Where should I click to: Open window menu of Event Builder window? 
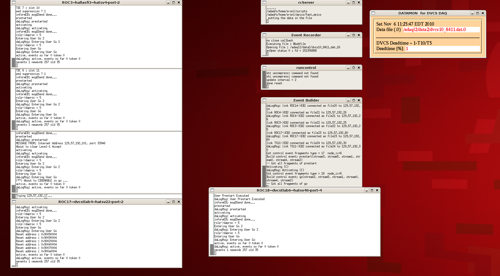tap(264, 100)
